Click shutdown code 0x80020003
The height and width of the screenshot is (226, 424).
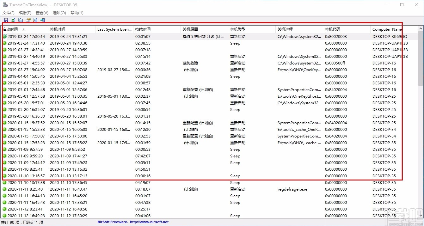(336, 37)
